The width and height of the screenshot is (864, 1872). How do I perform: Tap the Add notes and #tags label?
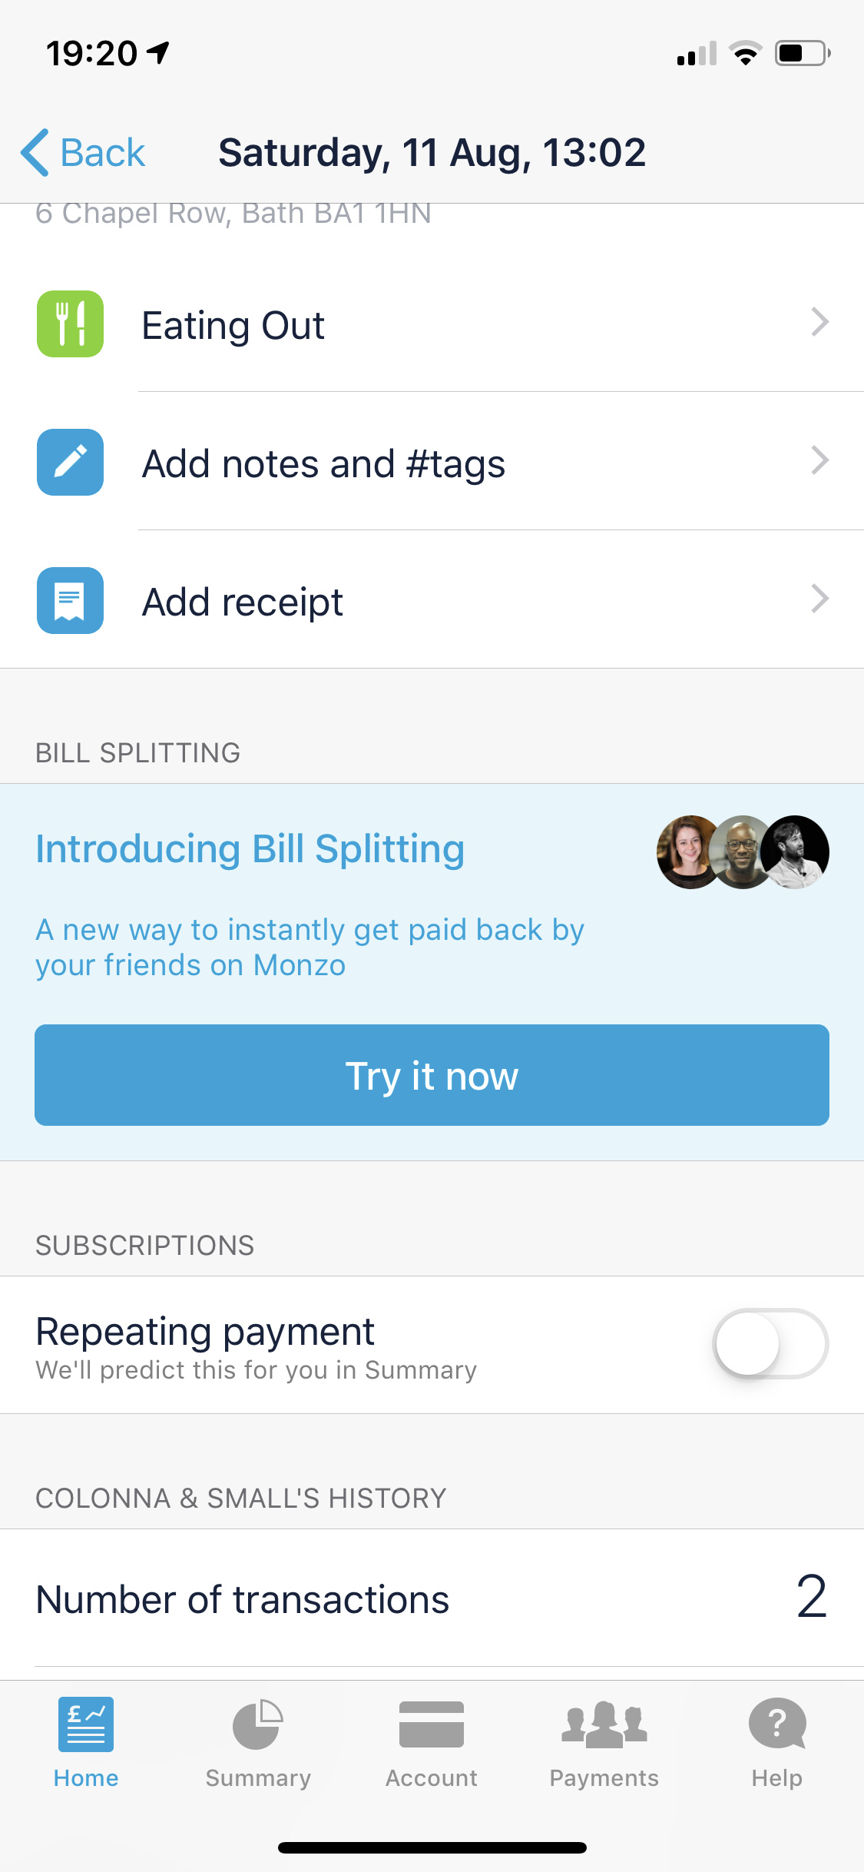(x=323, y=464)
